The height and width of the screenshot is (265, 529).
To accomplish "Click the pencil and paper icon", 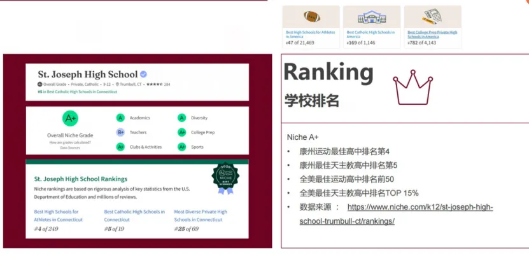I will pos(432,17).
